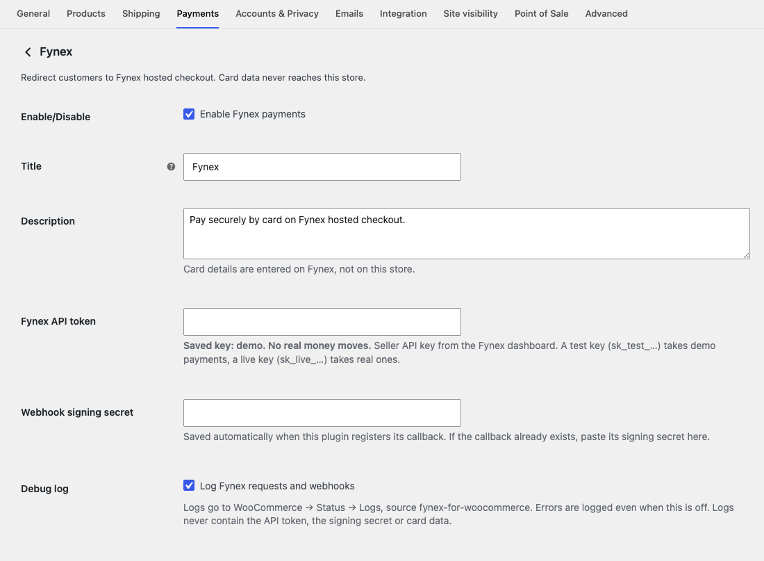Go to Accounts & Privacy tab
This screenshot has height=561, width=764.
277,14
